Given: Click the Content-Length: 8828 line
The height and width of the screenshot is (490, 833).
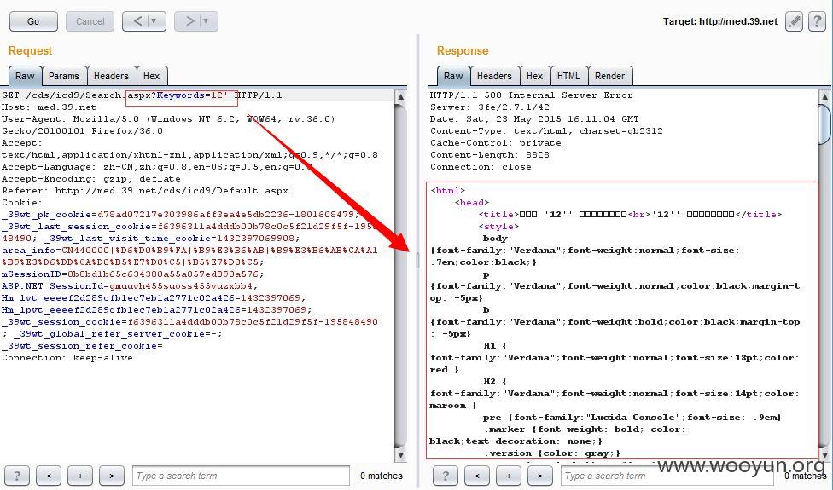Looking at the screenshot, I should coord(490,155).
